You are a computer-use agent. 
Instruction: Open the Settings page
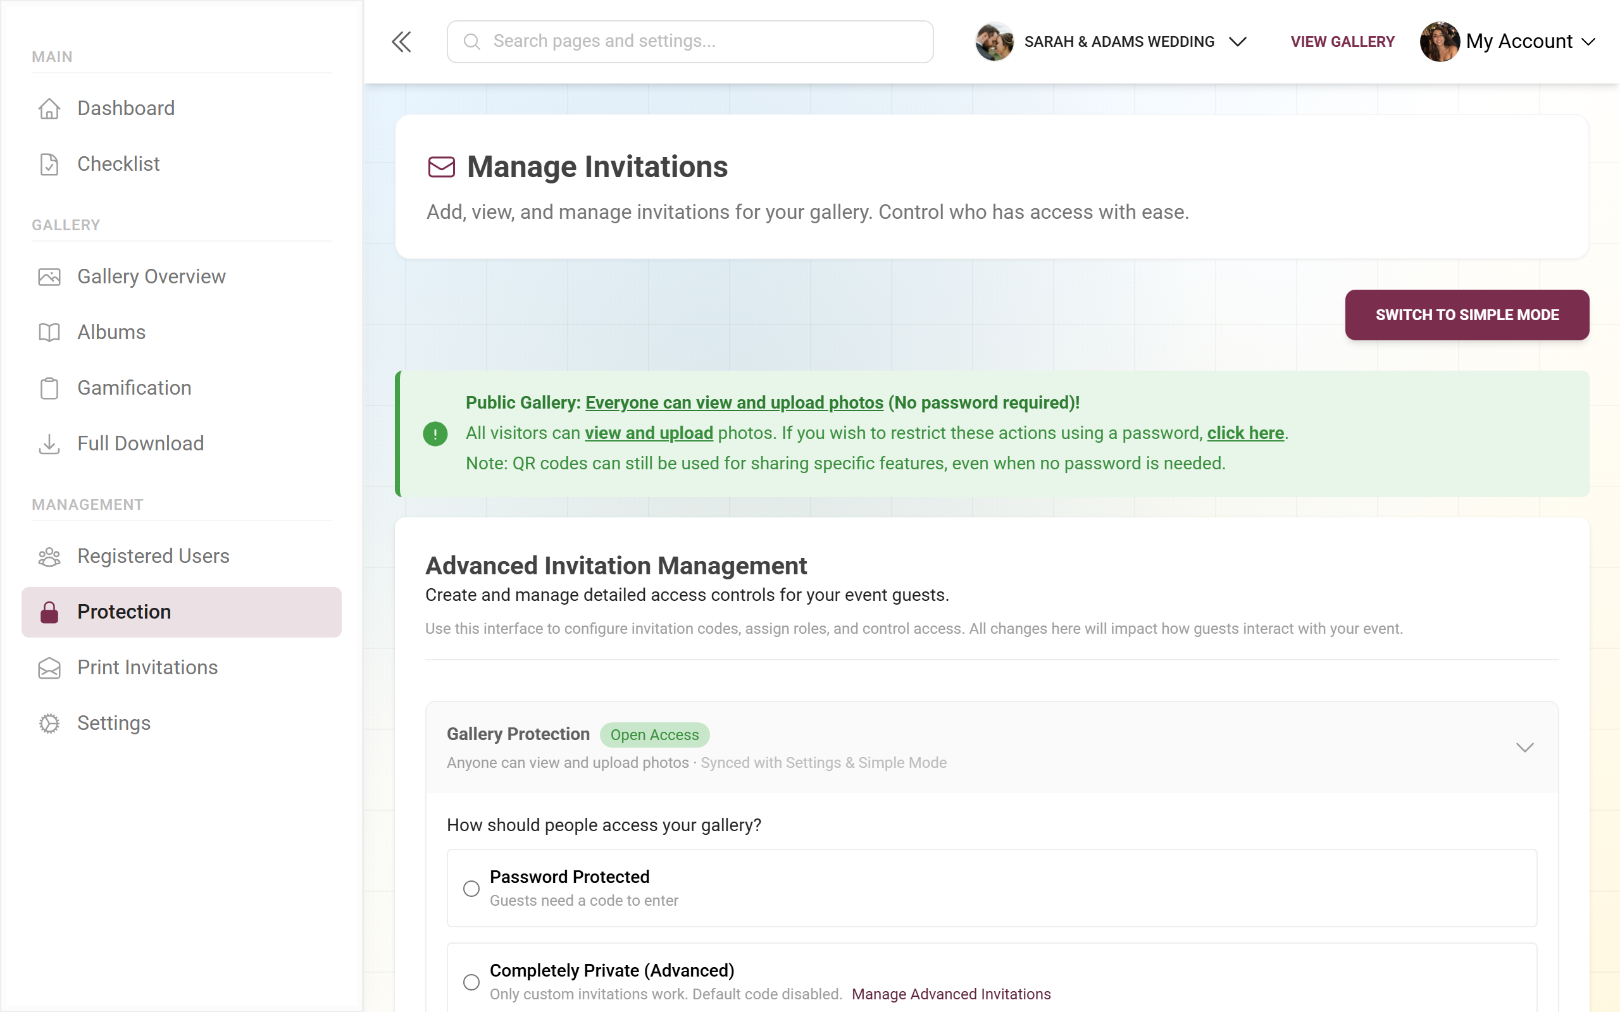182,723
